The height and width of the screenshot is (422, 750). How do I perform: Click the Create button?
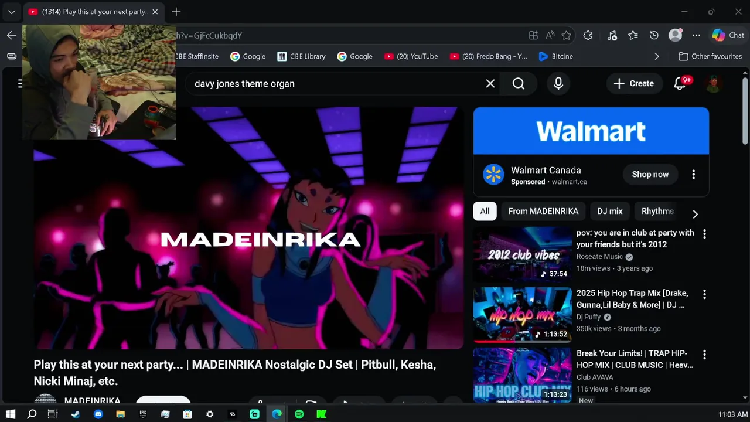pyautogui.click(x=633, y=84)
